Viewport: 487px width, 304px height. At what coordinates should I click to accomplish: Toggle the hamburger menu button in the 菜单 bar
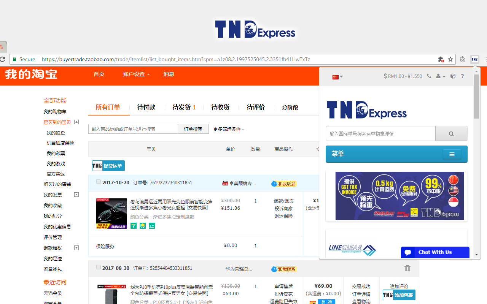[452, 154]
